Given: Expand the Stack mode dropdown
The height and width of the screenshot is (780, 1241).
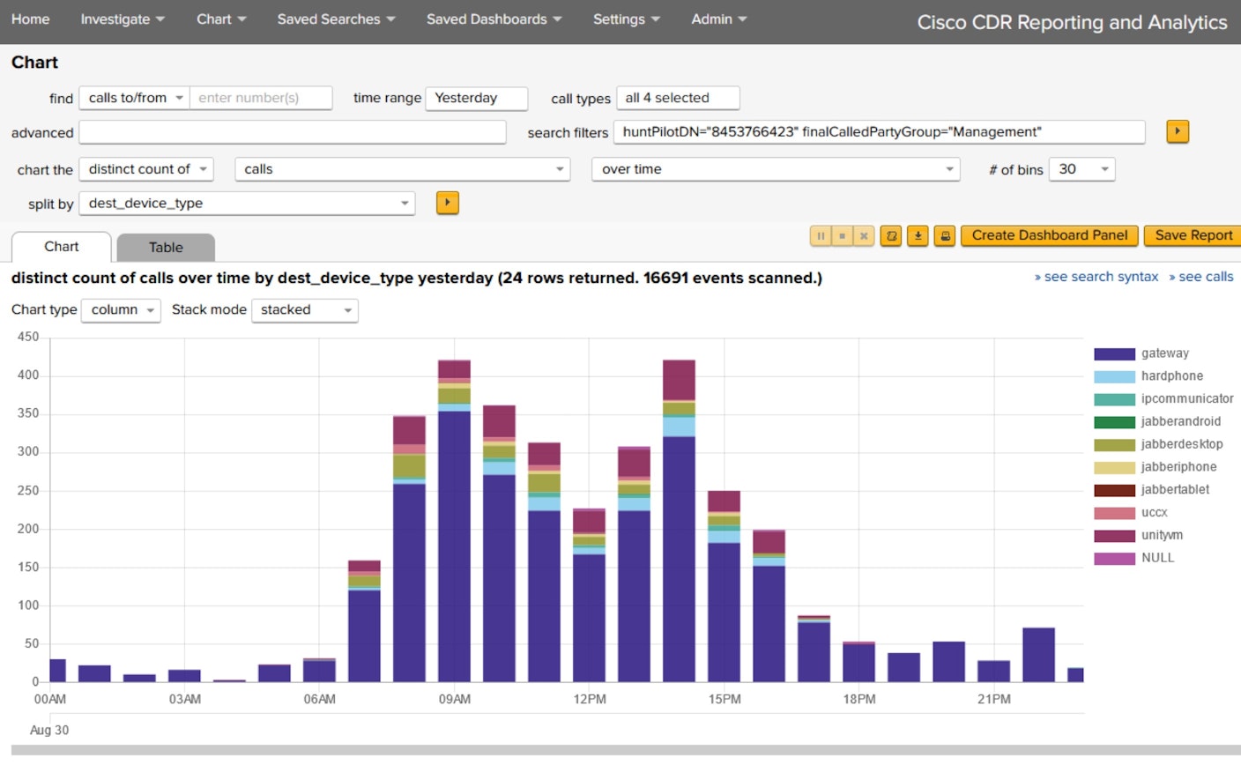Looking at the screenshot, I should (x=304, y=310).
